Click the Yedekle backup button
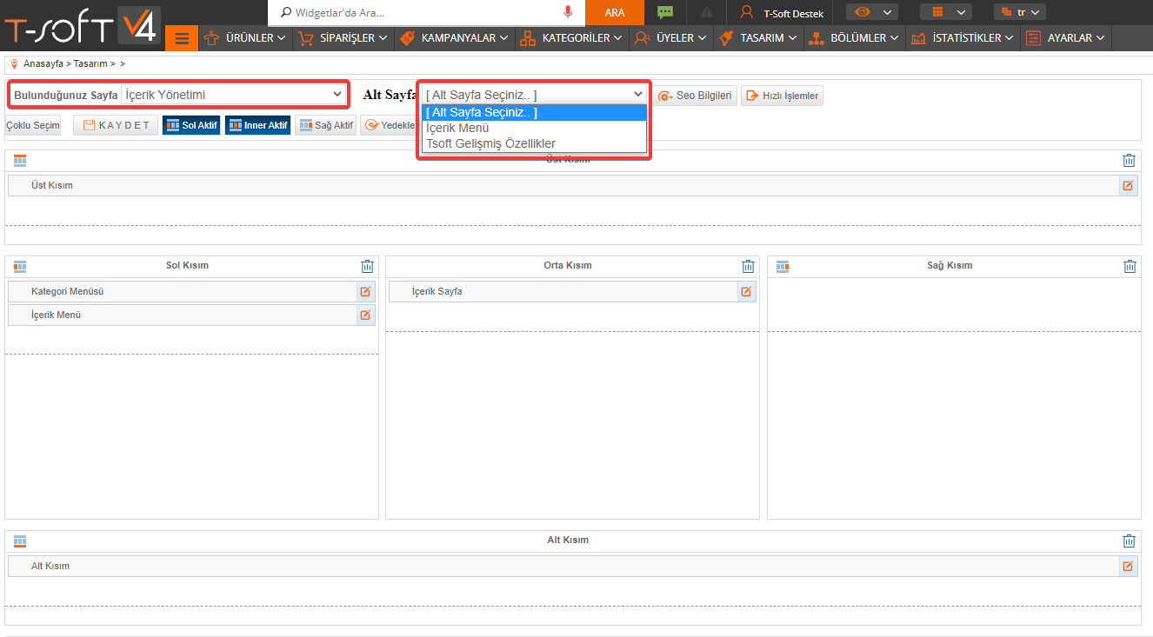1153x637 pixels. [389, 125]
